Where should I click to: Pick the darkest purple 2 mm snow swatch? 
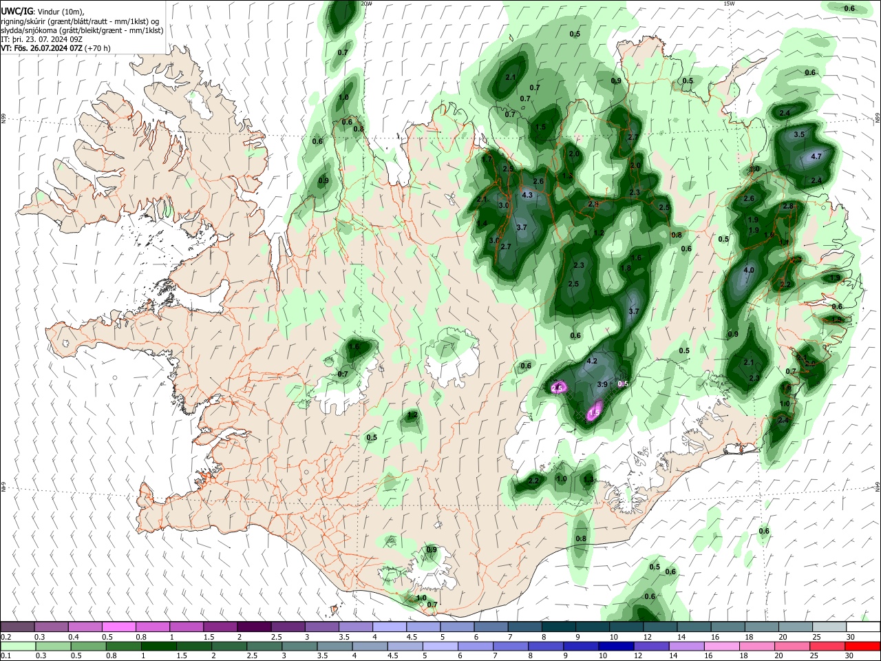pos(253,627)
